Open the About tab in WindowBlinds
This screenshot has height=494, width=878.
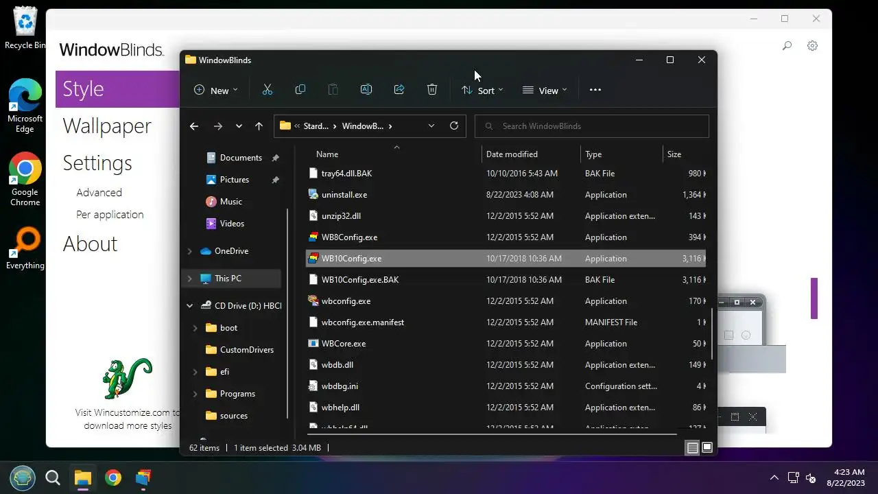point(90,244)
